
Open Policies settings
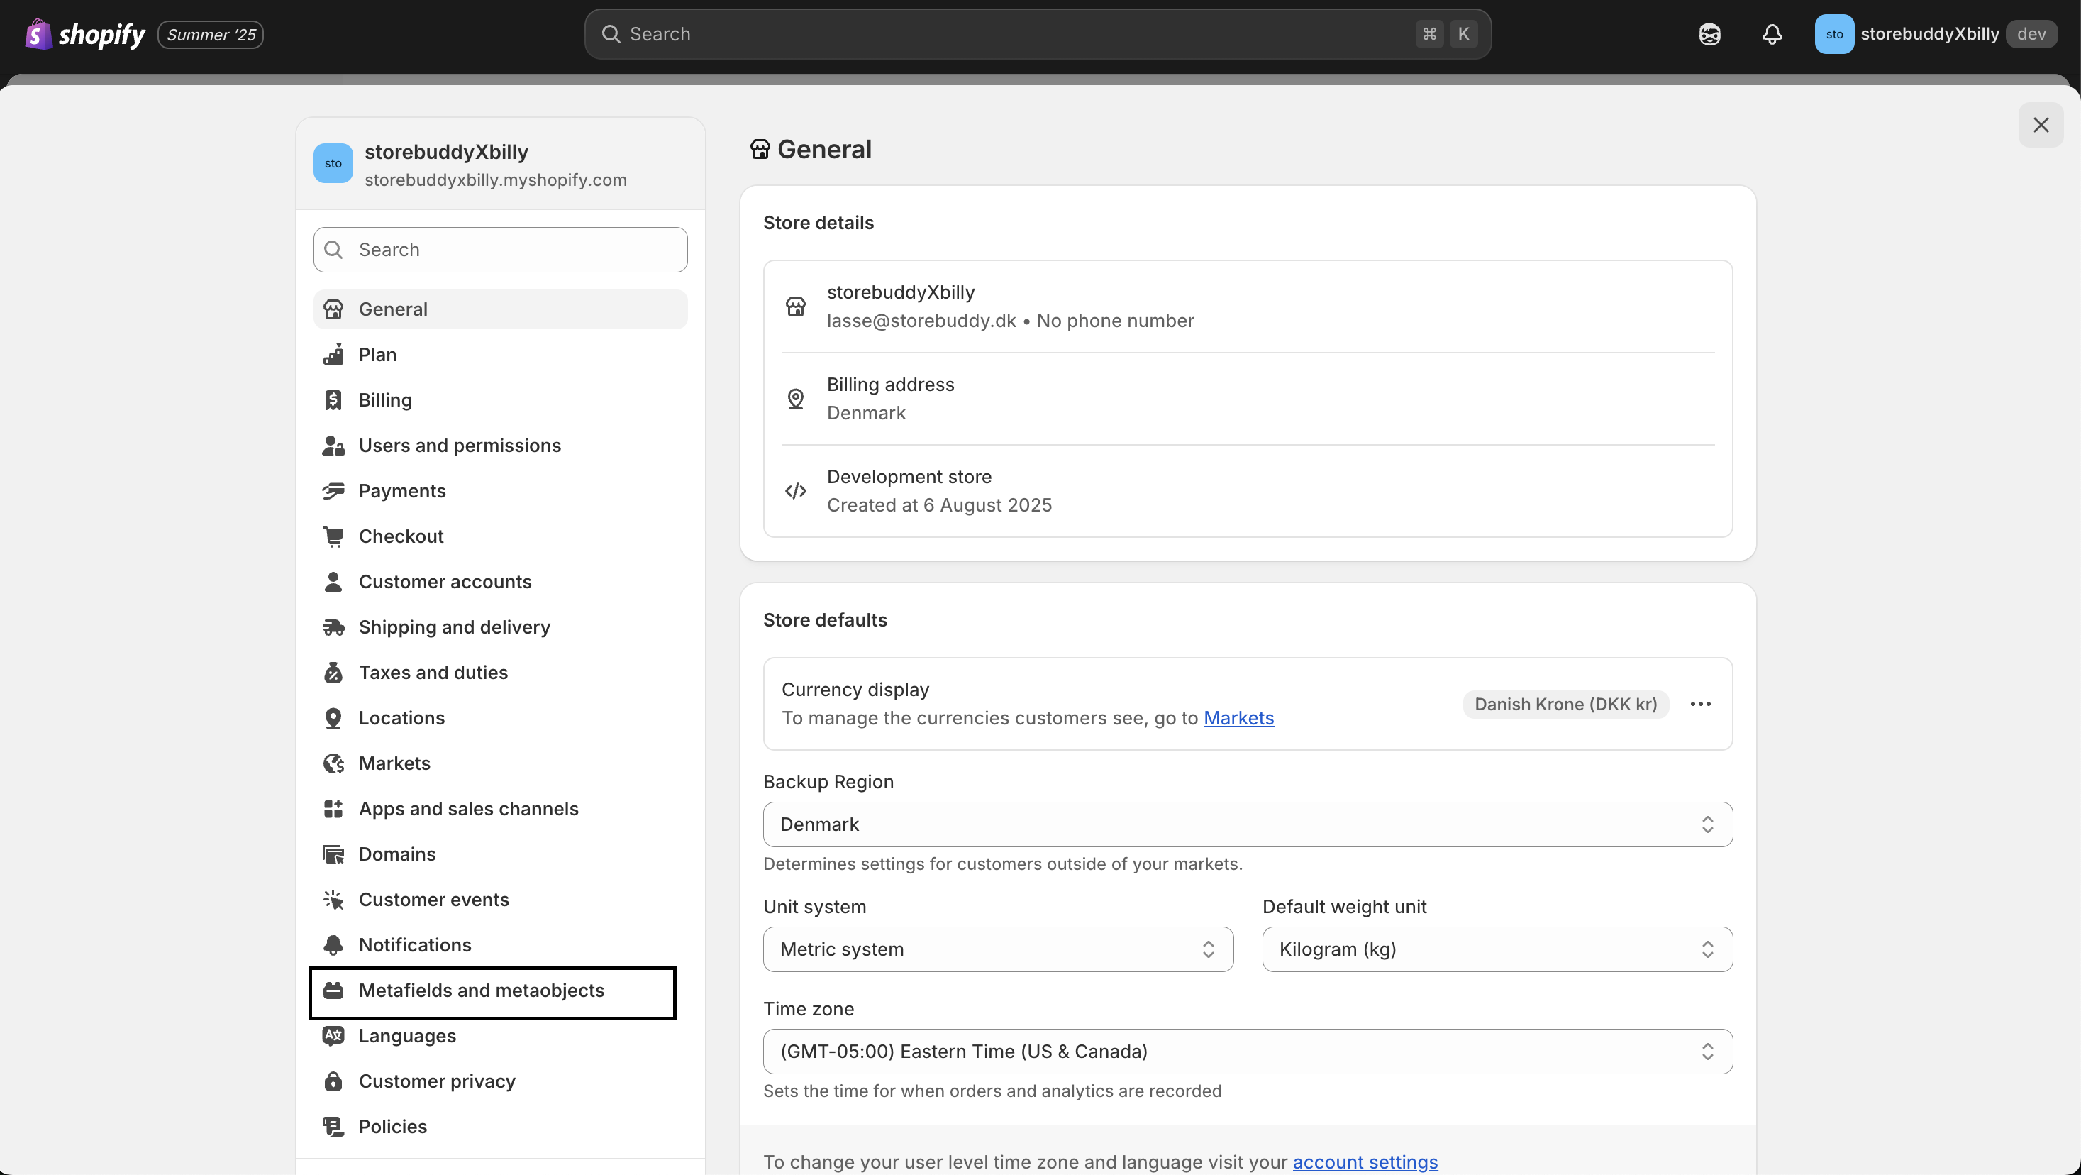pos(500,1127)
